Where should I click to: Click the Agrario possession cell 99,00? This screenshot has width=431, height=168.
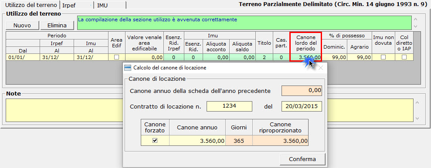pyautogui.click(x=360, y=57)
